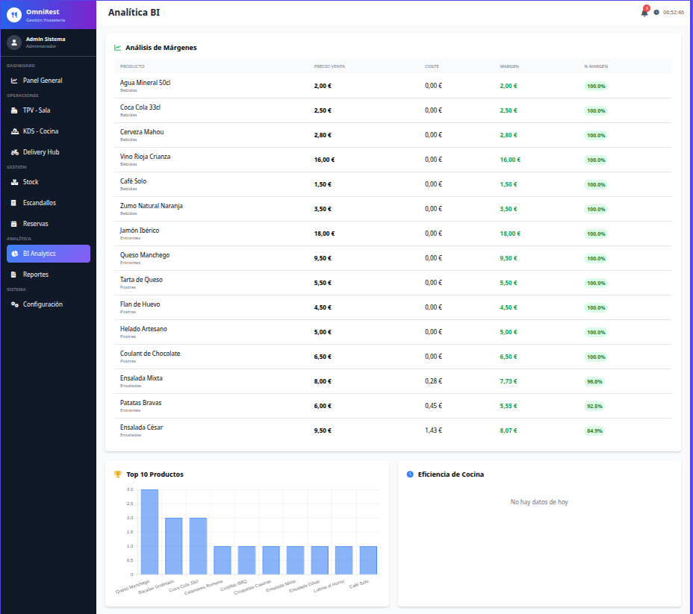Click the trophy icon on Top 10 Productos
This screenshot has height=614, width=693.
pos(117,474)
